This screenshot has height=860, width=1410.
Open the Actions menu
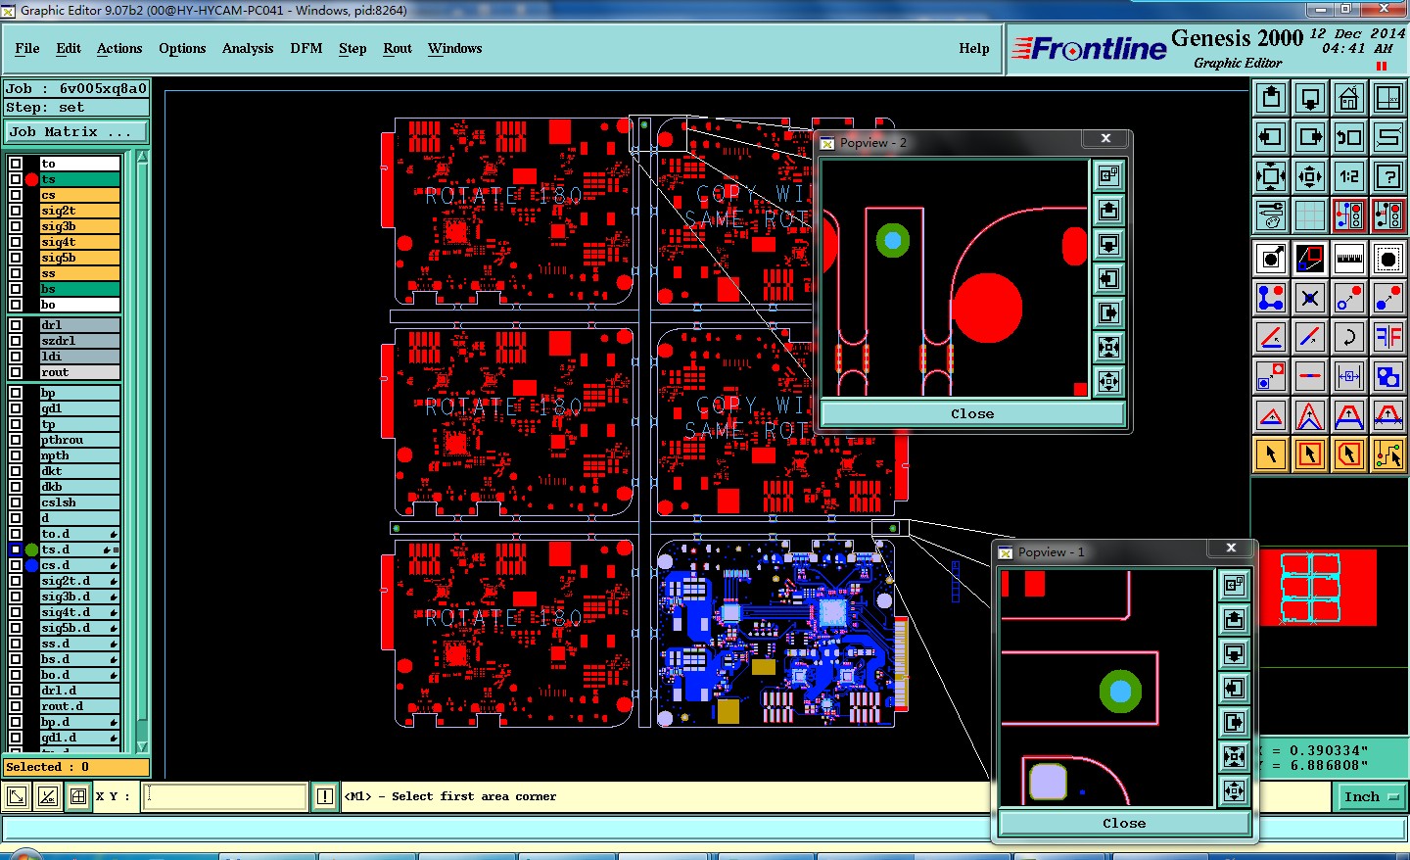[x=119, y=48]
